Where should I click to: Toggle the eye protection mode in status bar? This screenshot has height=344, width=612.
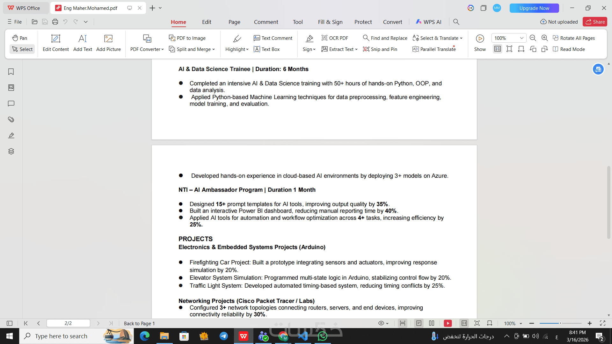[x=381, y=323]
